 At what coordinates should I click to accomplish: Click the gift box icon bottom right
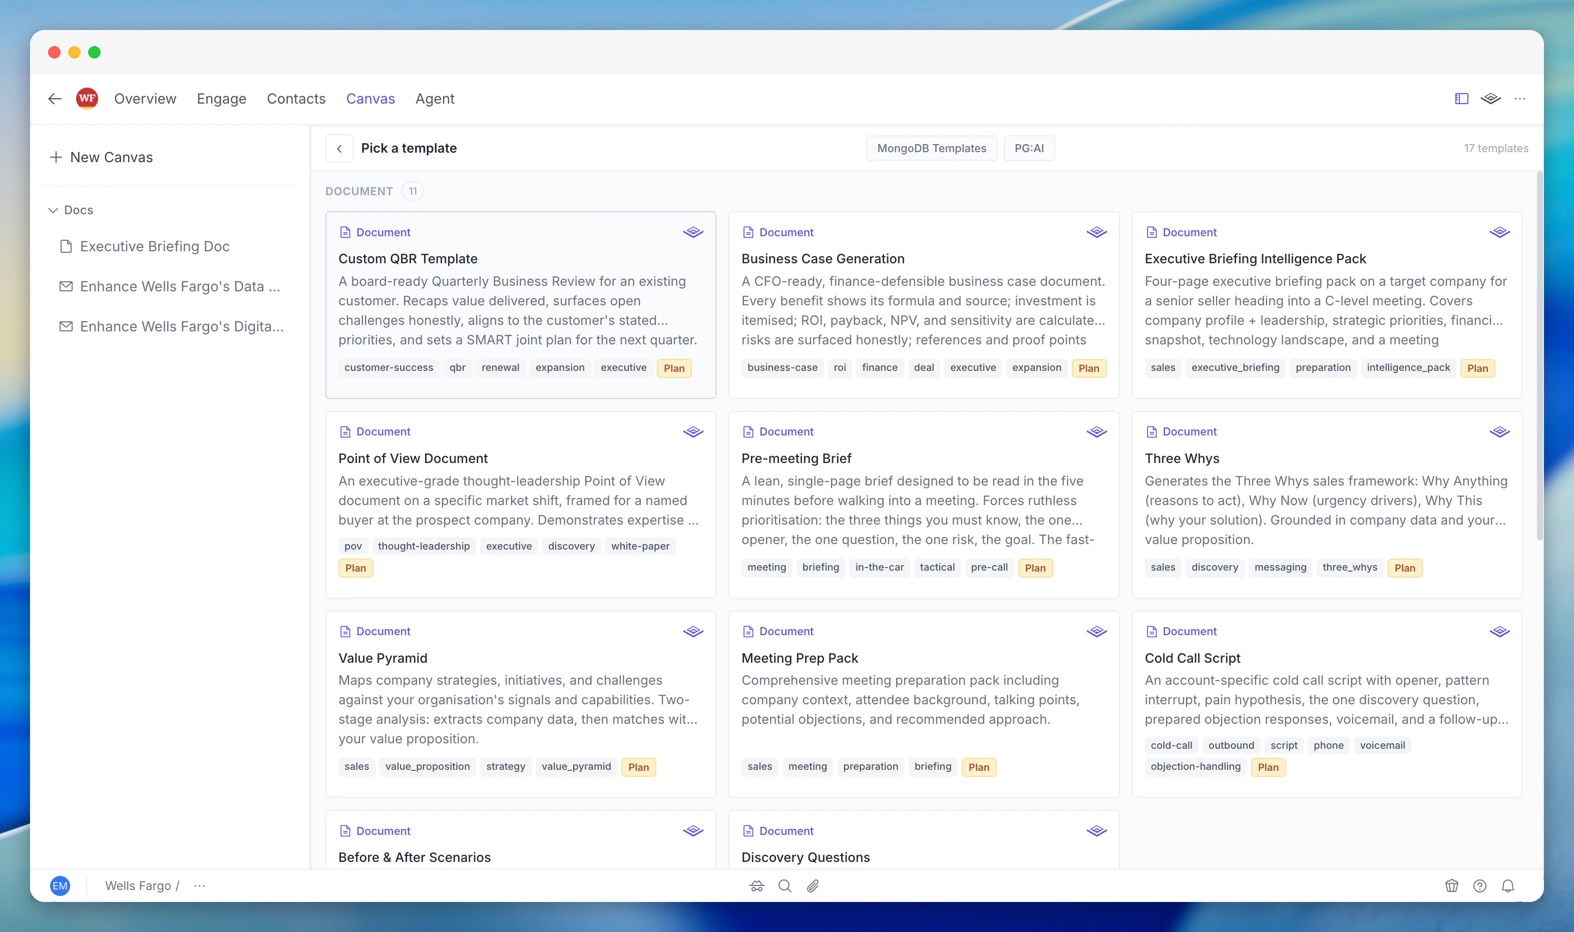coord(1451,885)
